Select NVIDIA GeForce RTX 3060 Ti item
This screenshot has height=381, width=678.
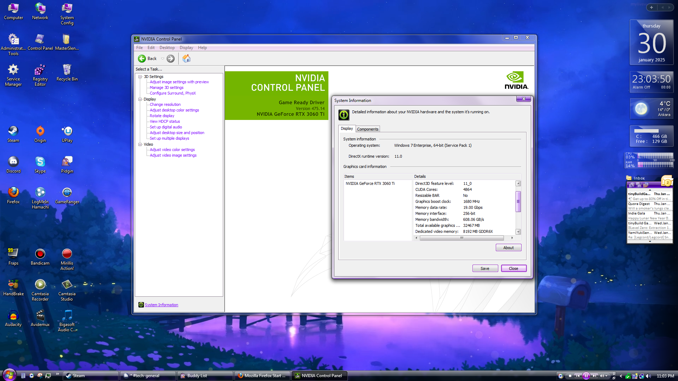pos(370,183)
